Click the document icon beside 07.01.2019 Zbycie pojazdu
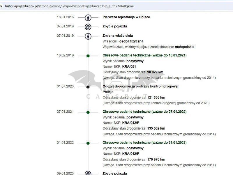The width and height of the screenshot is (233, 175). pyautogui.click(x=88, y=27)
